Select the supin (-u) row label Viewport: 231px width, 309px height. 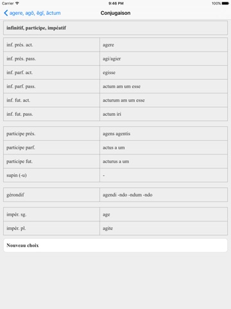pos(17,175)
